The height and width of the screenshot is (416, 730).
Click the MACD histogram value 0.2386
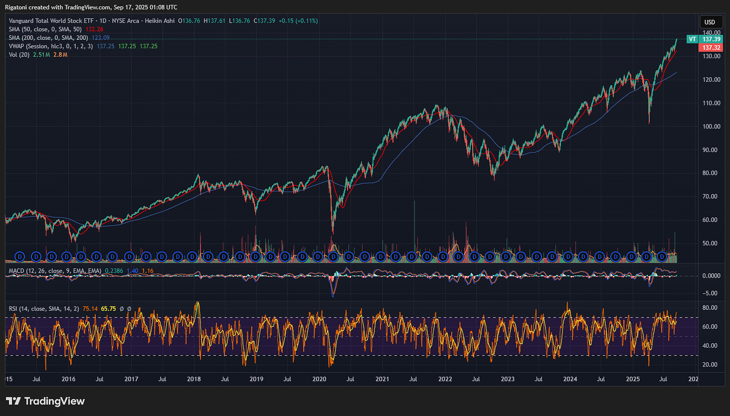click(113, 270)
